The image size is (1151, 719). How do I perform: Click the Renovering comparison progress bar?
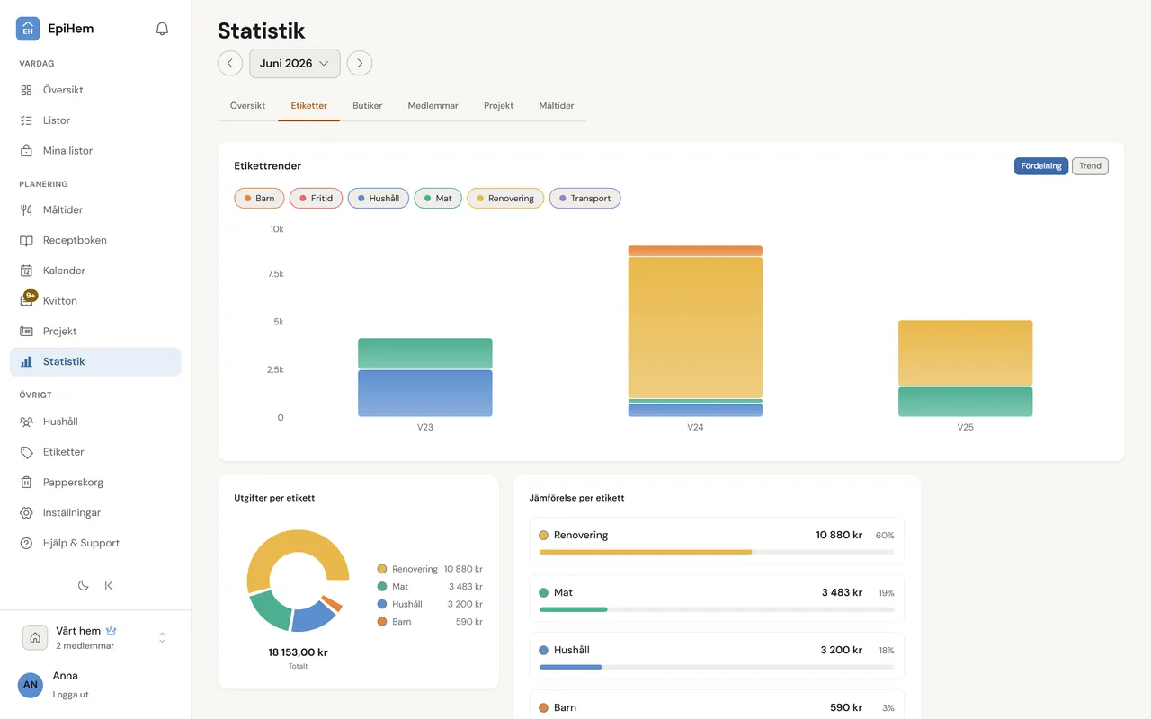coord(717,552)
